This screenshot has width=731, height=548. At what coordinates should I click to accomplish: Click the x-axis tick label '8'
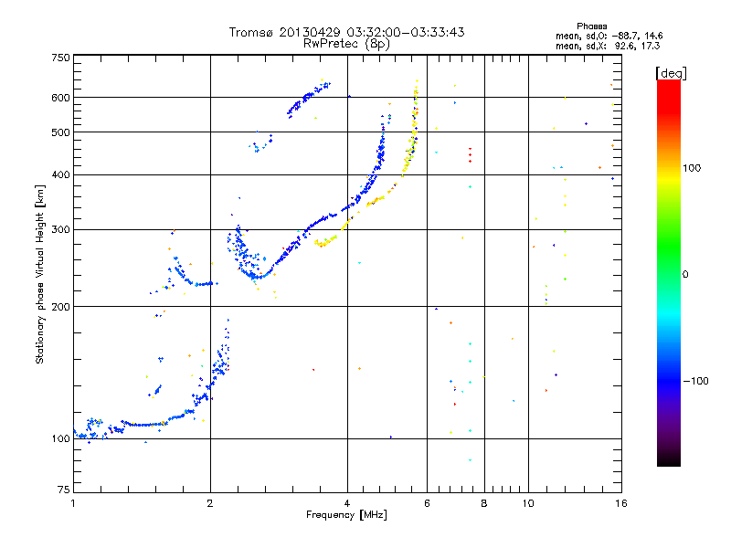484,503
